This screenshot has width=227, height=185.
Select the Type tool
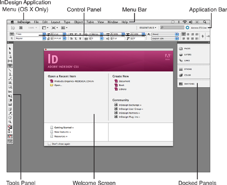(10, 66)
